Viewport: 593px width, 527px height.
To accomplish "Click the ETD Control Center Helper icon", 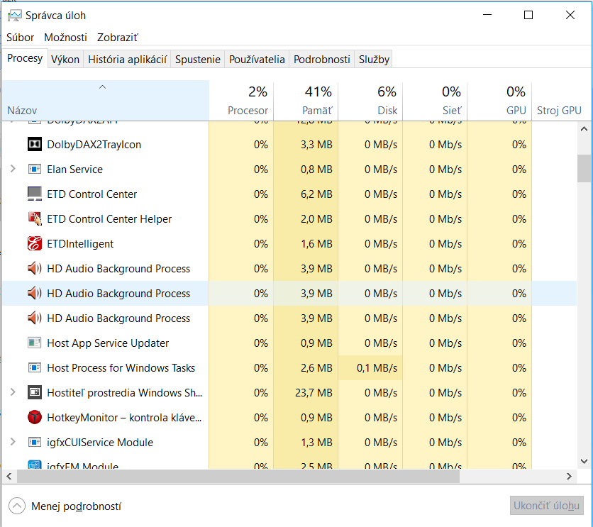I will (34, 219).
